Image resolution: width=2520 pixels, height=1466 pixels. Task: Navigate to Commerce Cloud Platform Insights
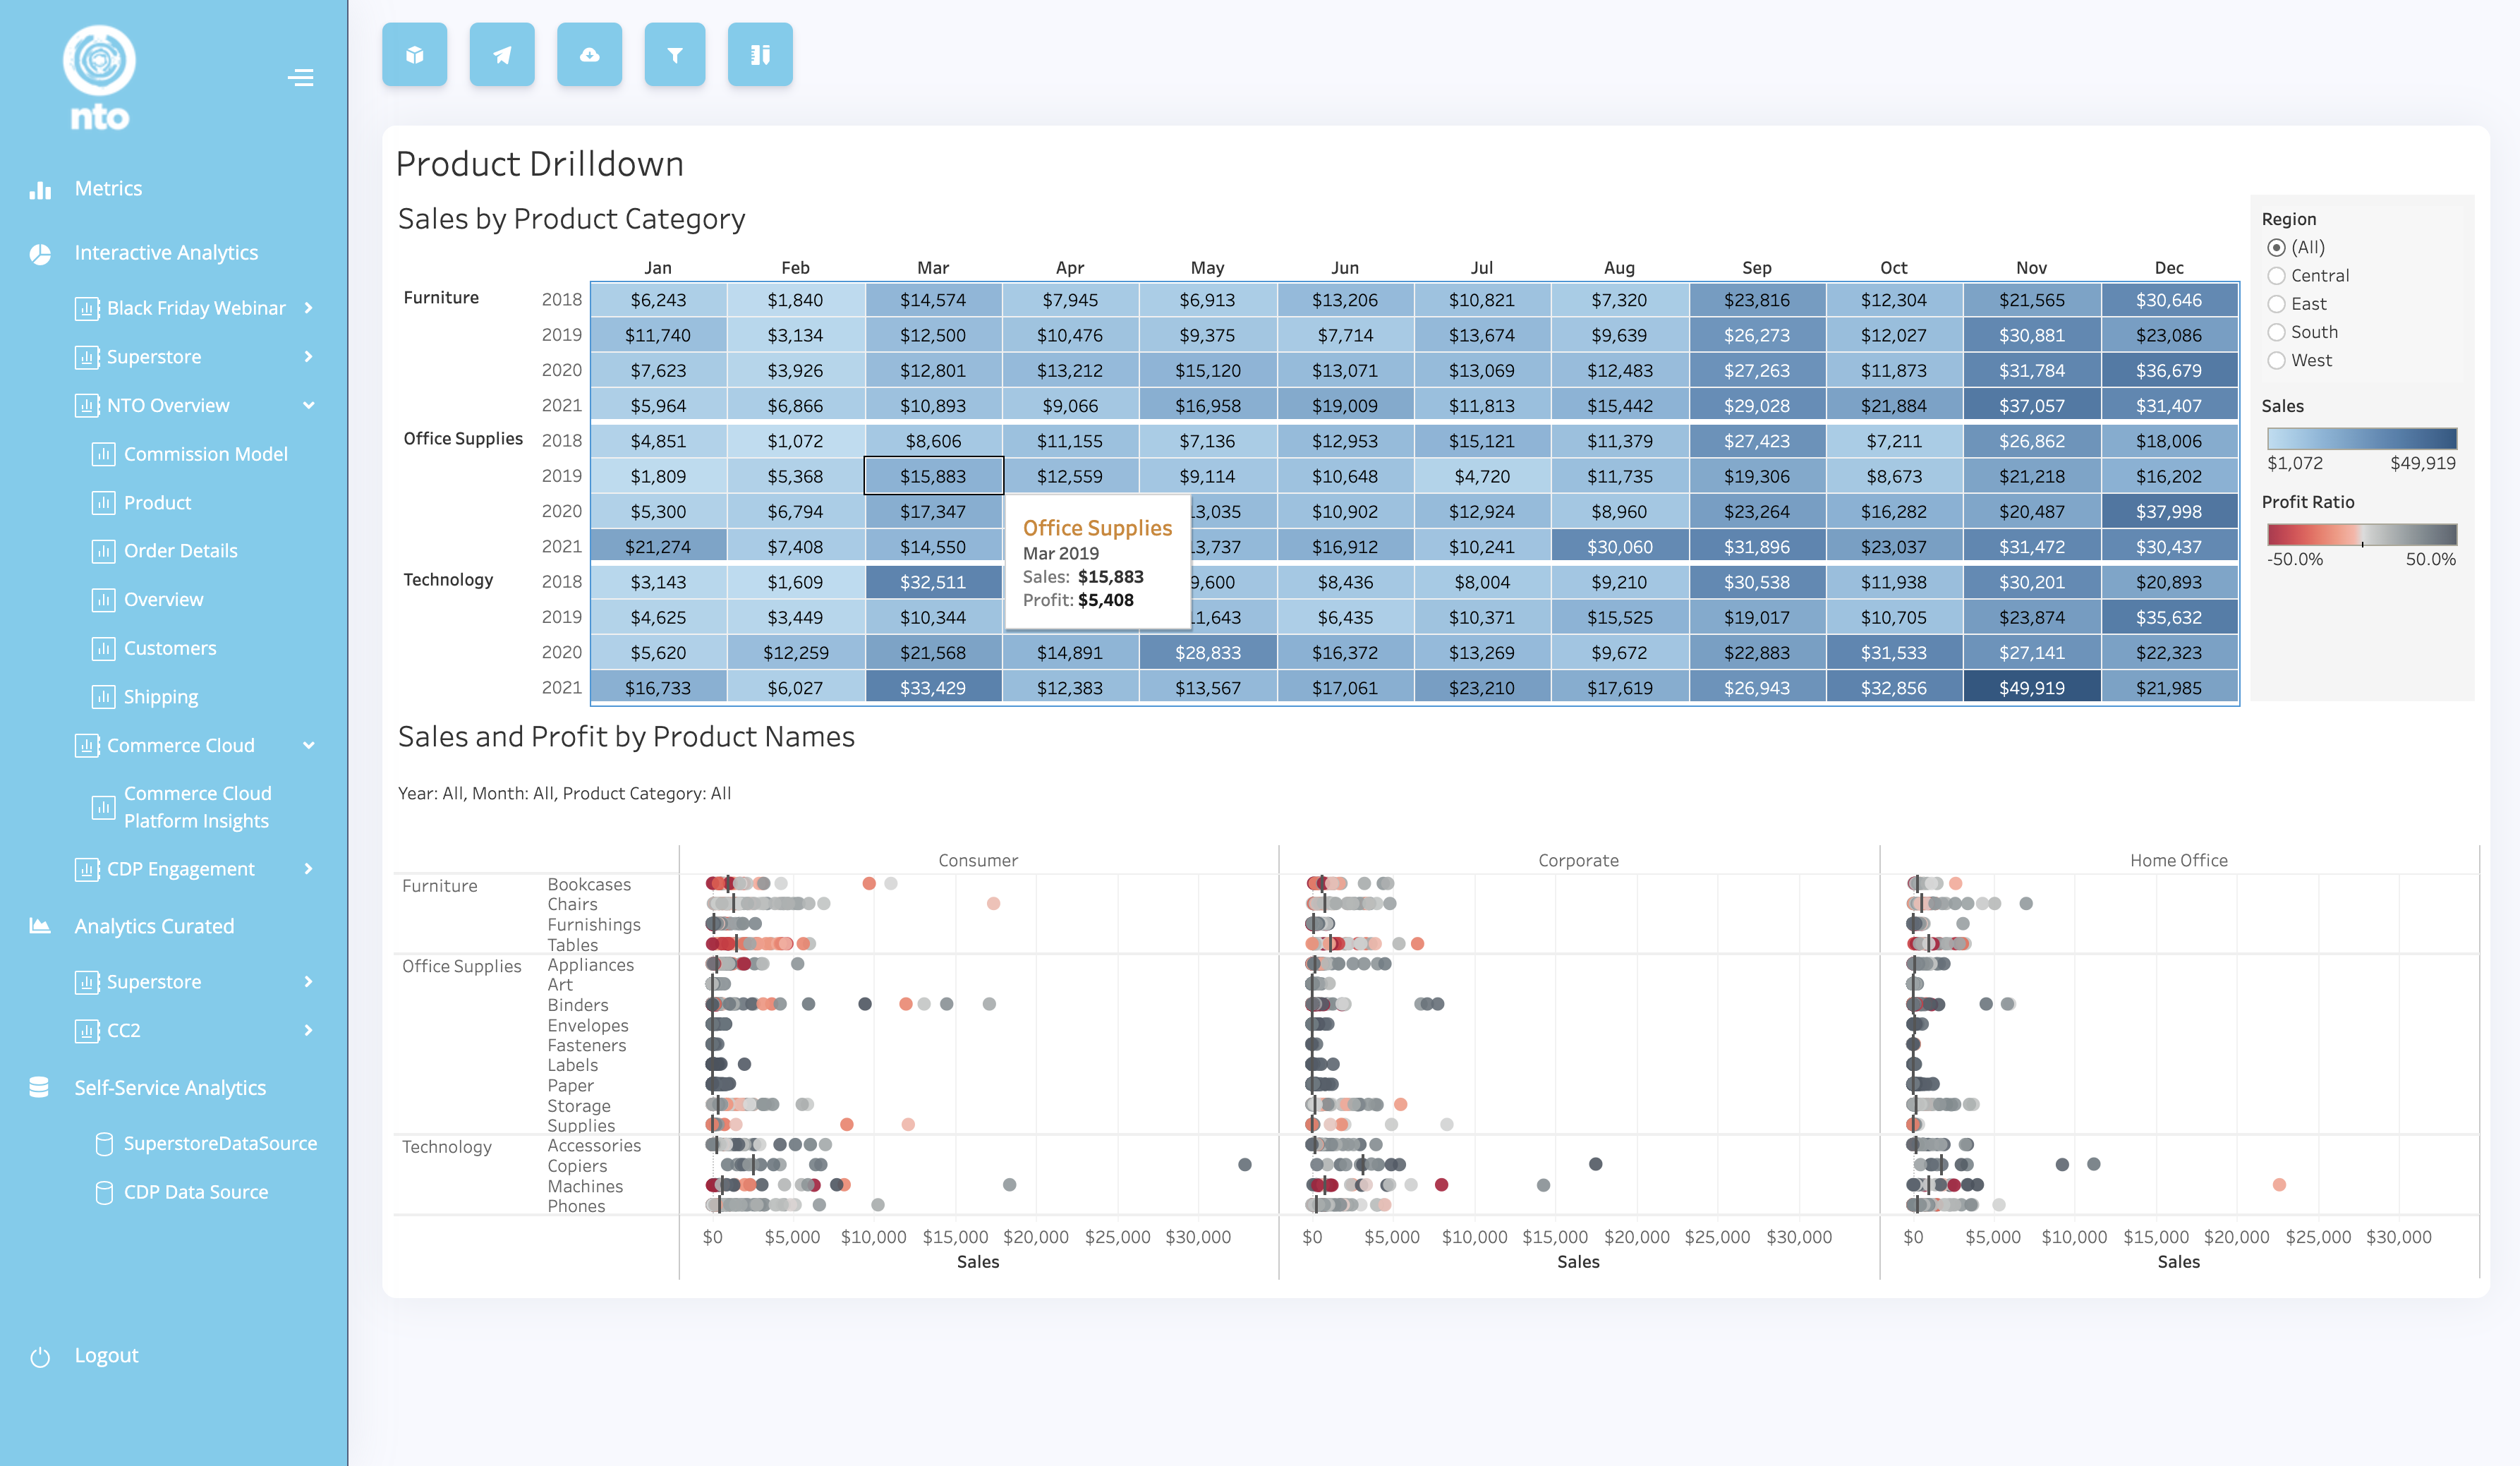click(x=197, y=807)
